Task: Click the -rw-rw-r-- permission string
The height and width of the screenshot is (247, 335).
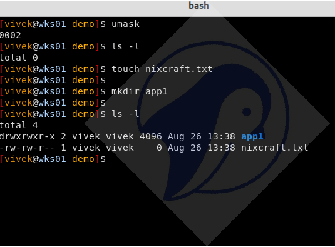Action: pos(28,148)
